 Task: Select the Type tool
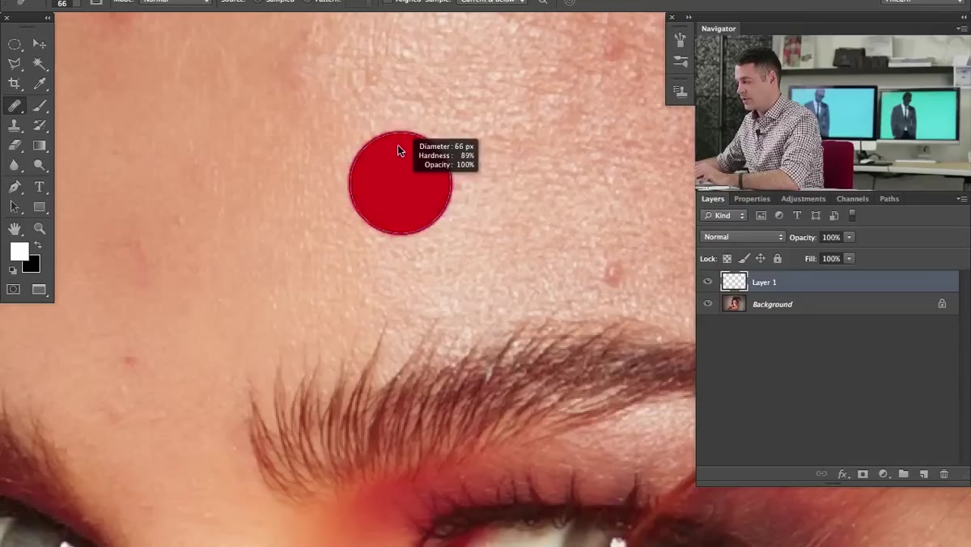[39, 187]
